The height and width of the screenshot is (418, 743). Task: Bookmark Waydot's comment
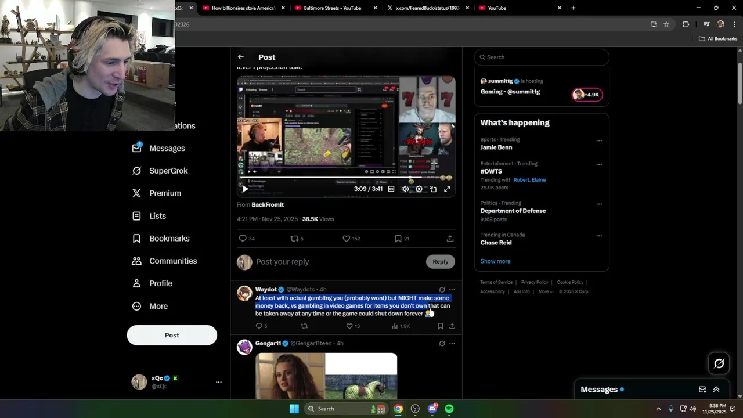pos(441,326)
